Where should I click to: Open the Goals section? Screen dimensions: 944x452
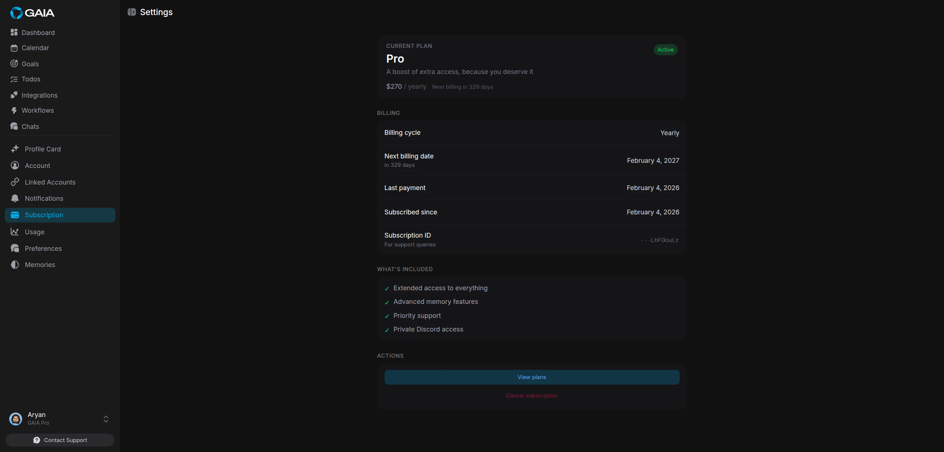(x=30, y=63)
